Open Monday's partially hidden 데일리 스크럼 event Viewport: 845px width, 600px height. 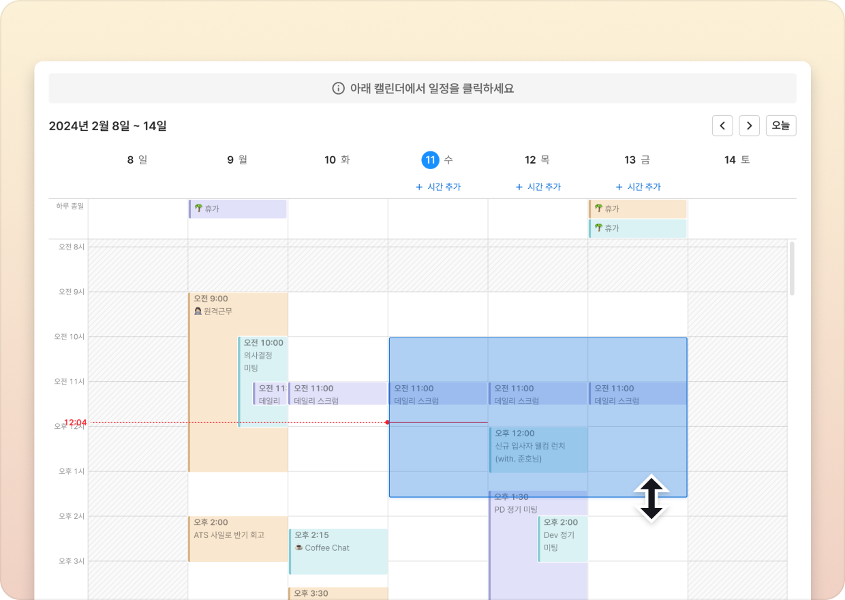pyautogui.click(x=270, y=394)
